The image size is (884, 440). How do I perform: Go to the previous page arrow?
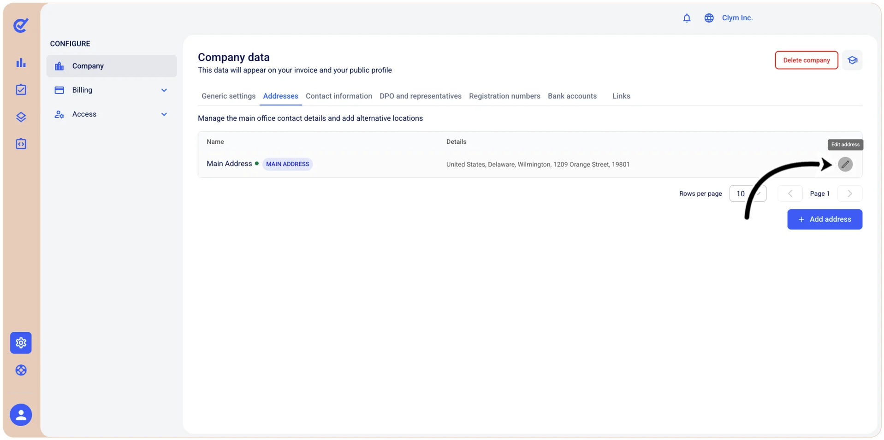790,194
